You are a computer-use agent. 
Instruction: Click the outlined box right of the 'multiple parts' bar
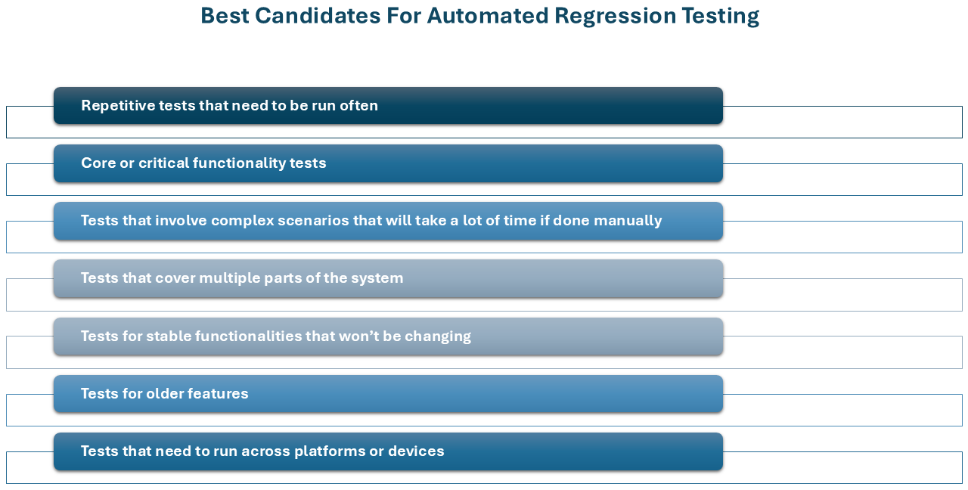[842, 294]
